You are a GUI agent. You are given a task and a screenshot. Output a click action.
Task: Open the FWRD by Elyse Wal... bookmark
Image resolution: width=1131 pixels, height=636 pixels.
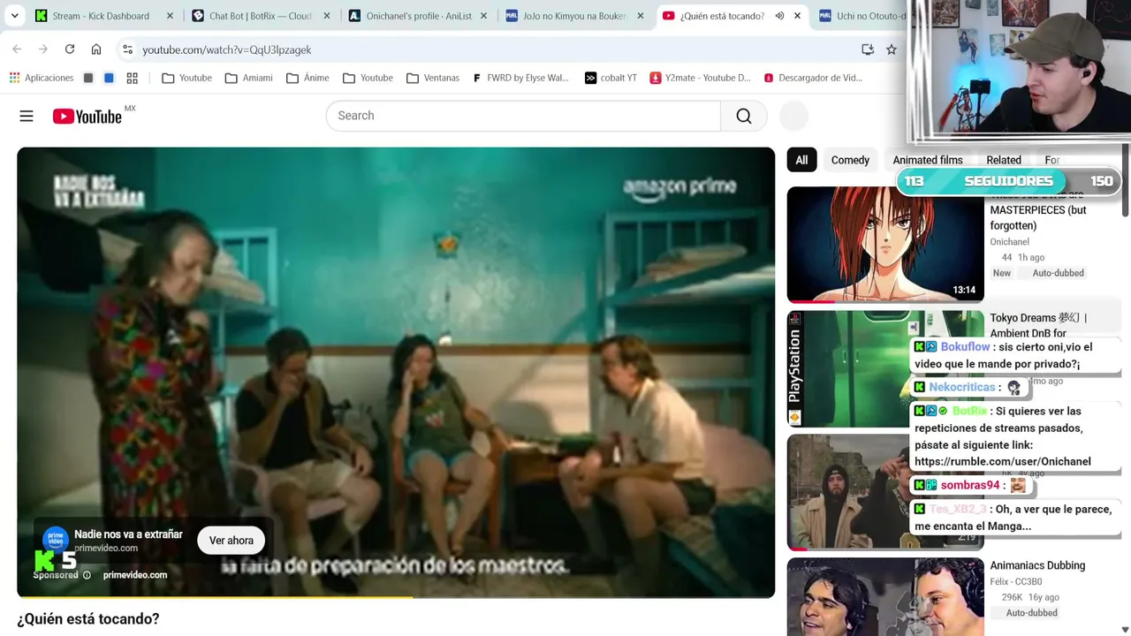click(520, 78)
